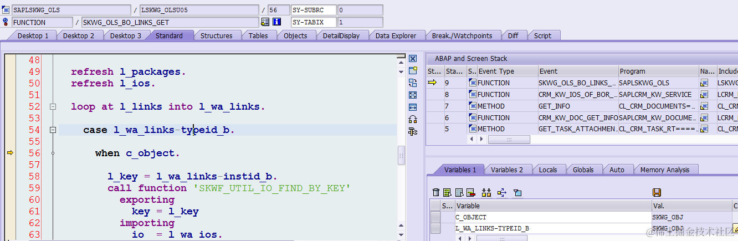Click the headset services icon in the side toolbar
This screenshot has width=738, height=241.
click(x=412, y=119)
